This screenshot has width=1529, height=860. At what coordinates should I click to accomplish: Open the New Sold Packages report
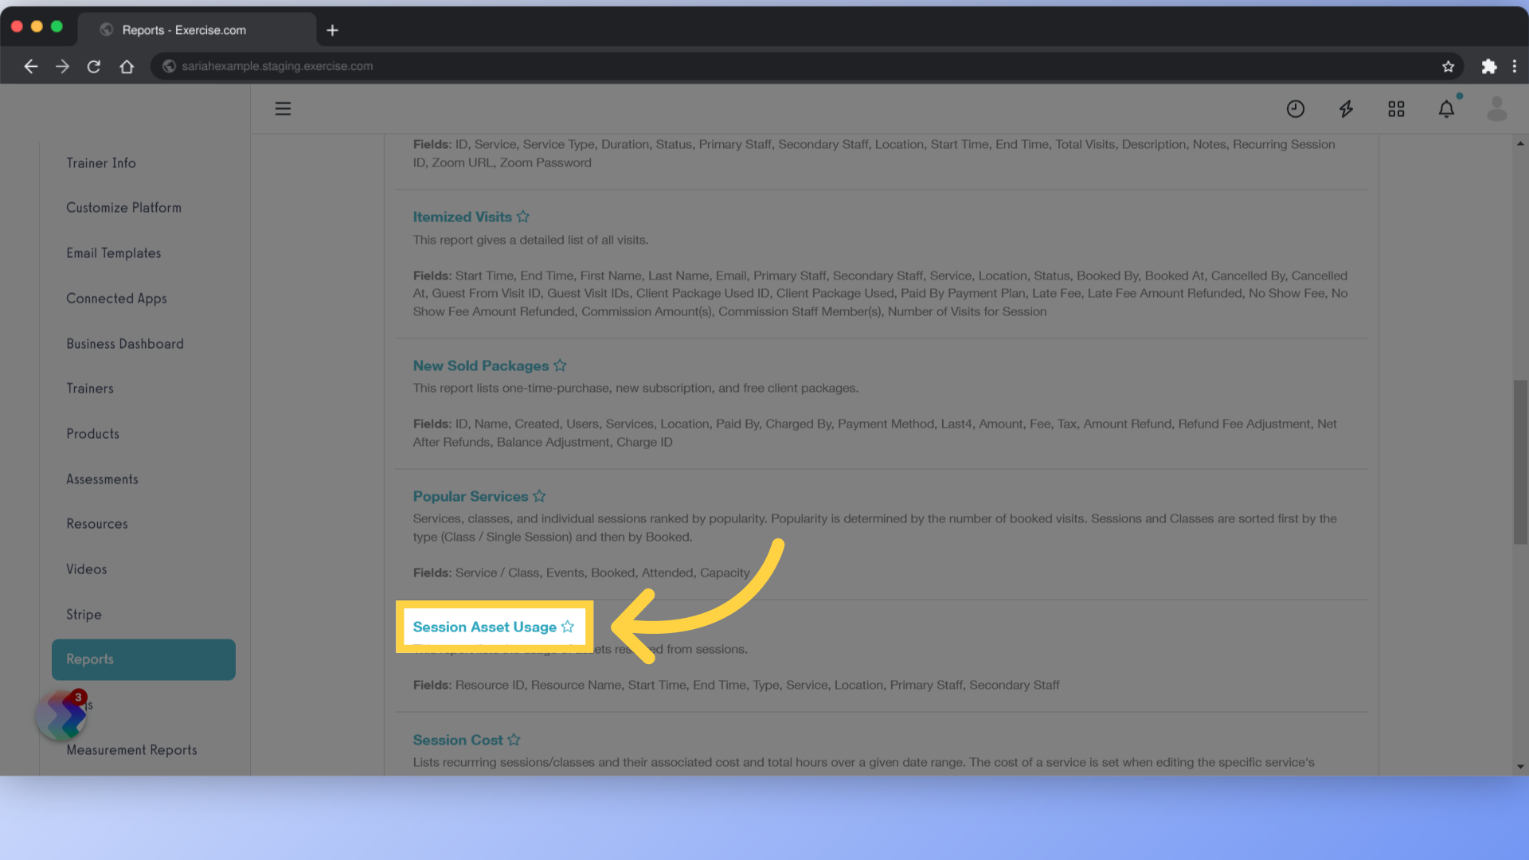[480, 365]
